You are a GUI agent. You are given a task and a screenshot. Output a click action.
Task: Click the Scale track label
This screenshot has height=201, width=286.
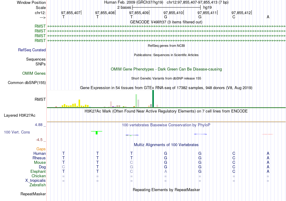[41, 7]
